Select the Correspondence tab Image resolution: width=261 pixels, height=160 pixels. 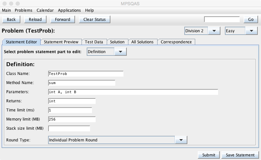click(176, 42)
